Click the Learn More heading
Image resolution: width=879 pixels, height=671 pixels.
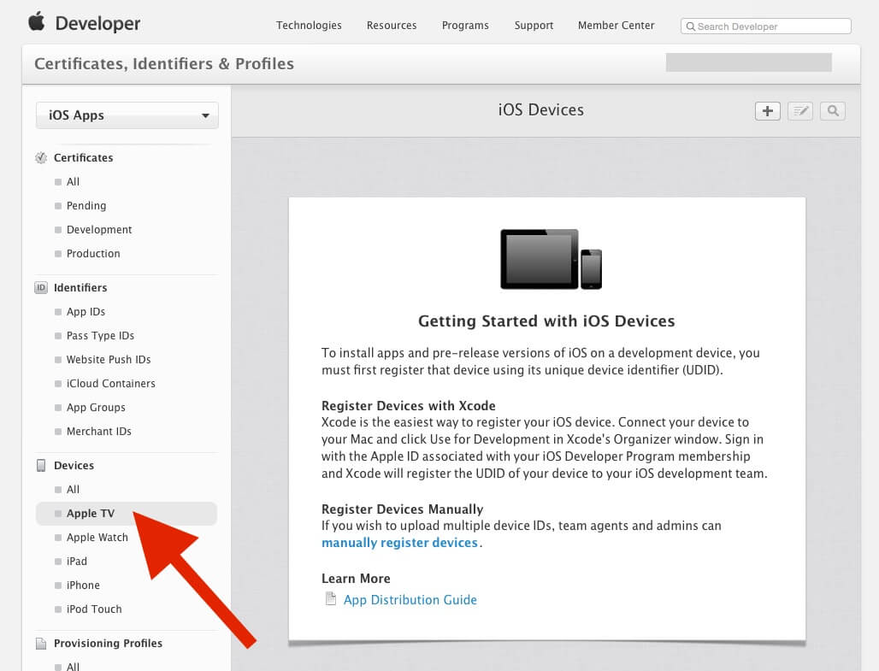(356, 579)
